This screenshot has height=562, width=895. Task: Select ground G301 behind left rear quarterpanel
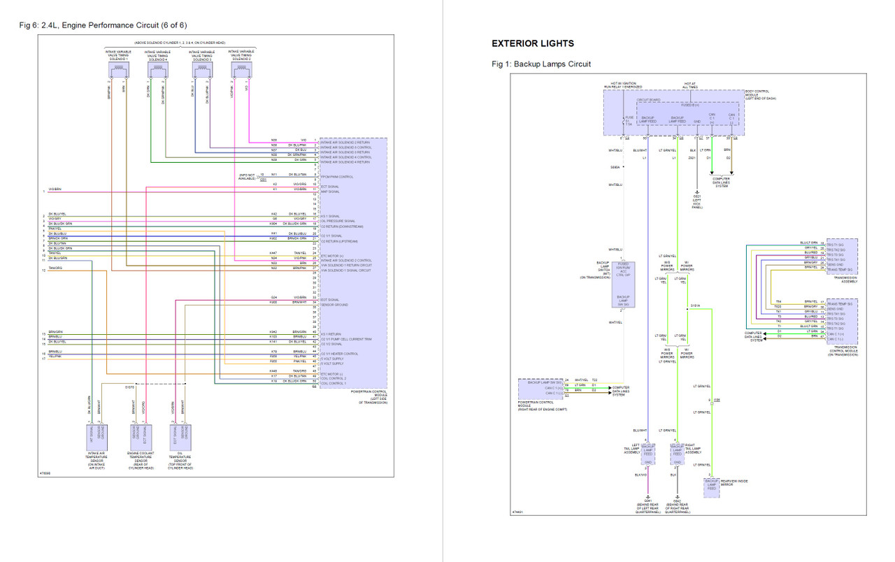[647, 498]
